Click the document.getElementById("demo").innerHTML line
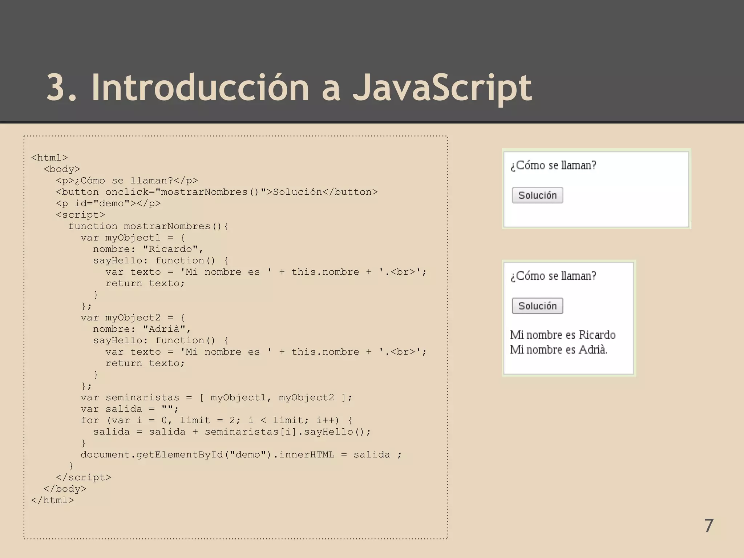 pos(241,454)
